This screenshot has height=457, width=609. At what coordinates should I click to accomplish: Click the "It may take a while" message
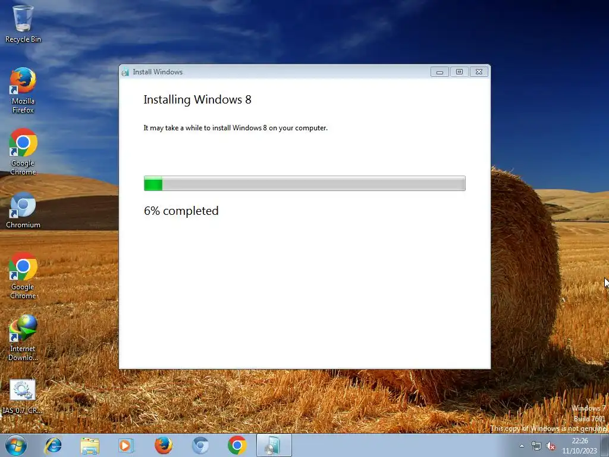(x=236, y=128)
